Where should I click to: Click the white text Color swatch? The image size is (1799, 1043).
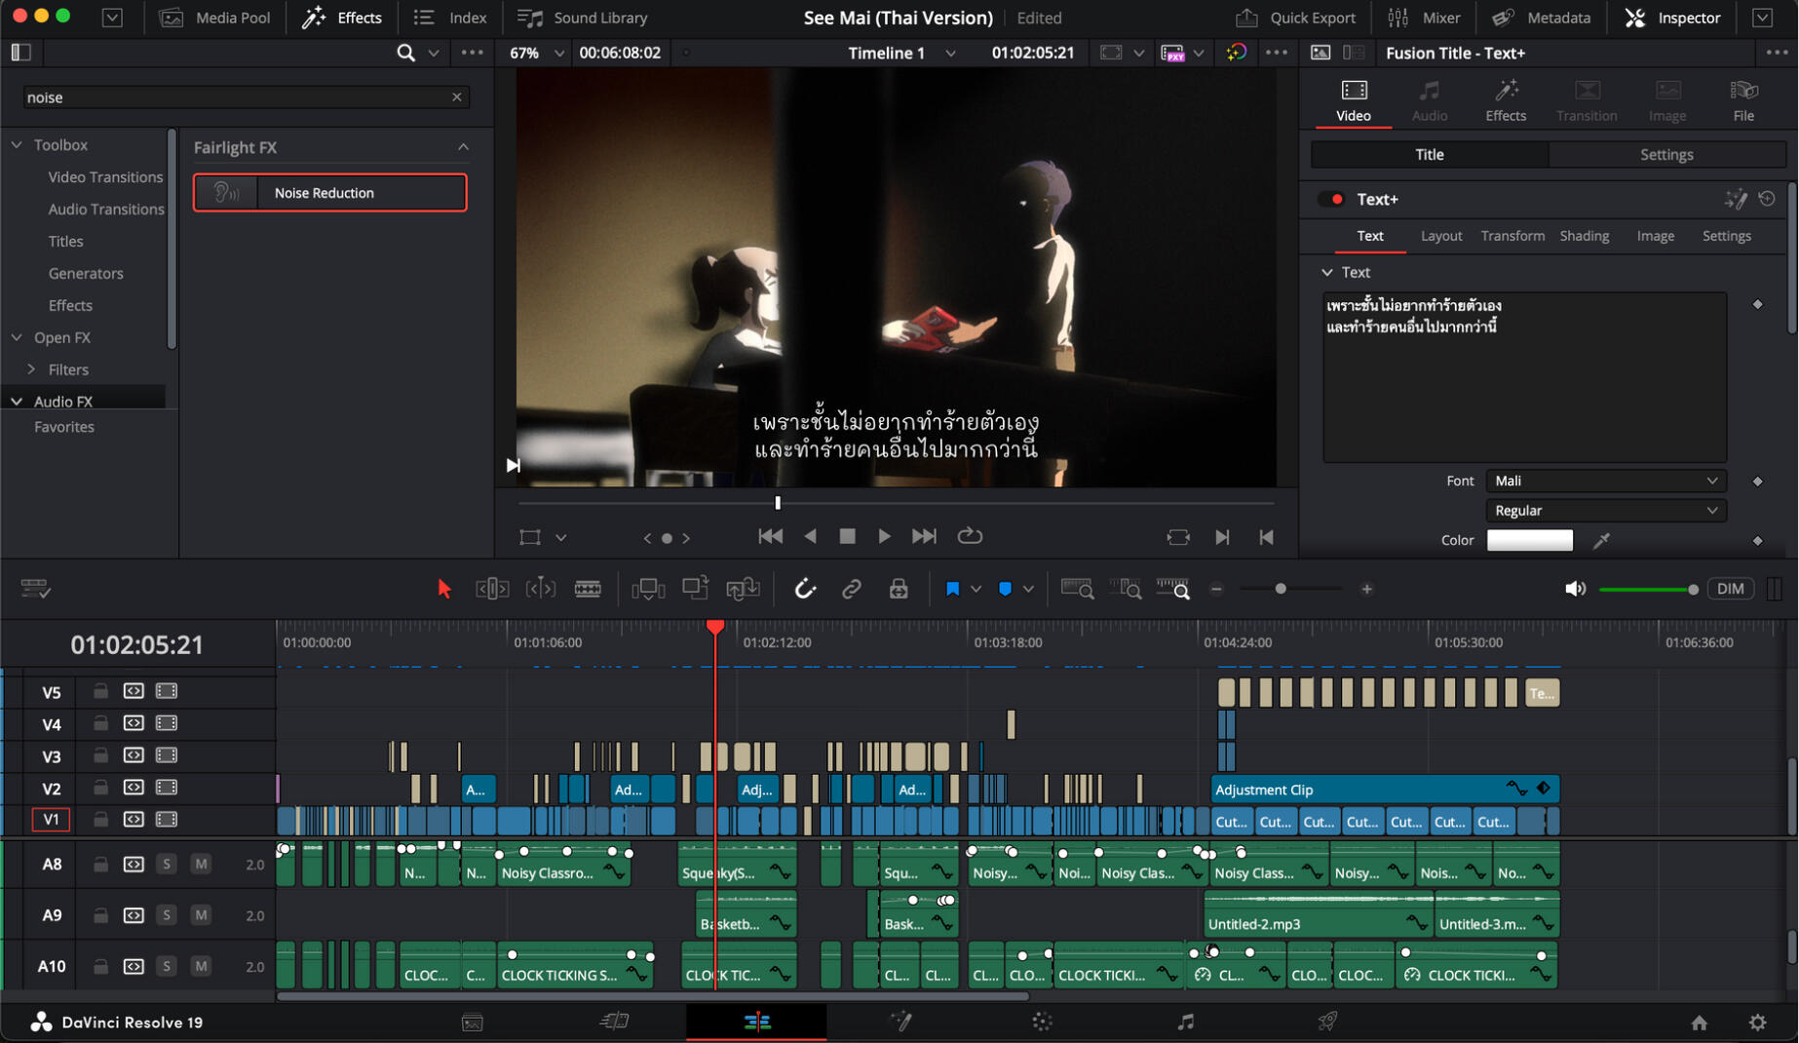click(x=1529, y=540)
